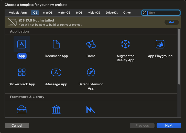186x133 pixels.
Task: Click the Next button
Action: 169,126
